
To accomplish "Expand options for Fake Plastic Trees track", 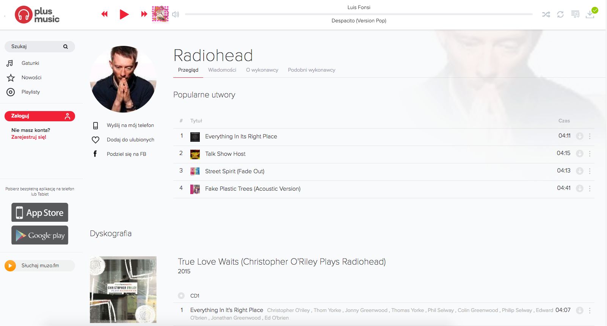I will [x=590, y=188].
